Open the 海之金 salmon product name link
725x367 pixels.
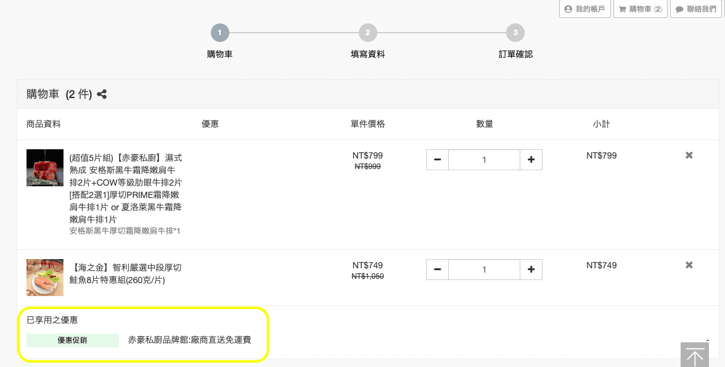point(126,273)
